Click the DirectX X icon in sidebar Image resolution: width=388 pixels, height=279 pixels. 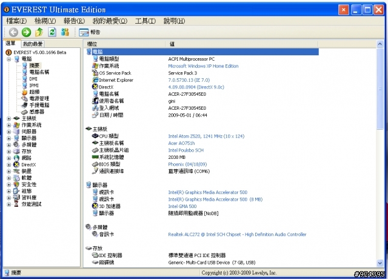[x=16, y=164]
